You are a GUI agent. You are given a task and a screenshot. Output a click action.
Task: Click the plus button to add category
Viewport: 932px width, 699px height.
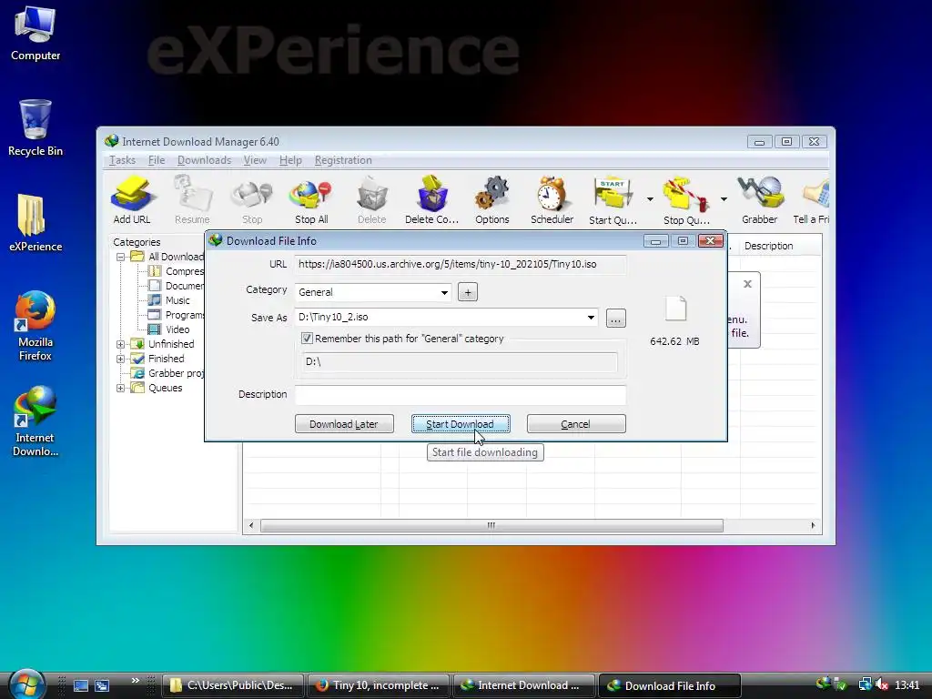[468, 292]
